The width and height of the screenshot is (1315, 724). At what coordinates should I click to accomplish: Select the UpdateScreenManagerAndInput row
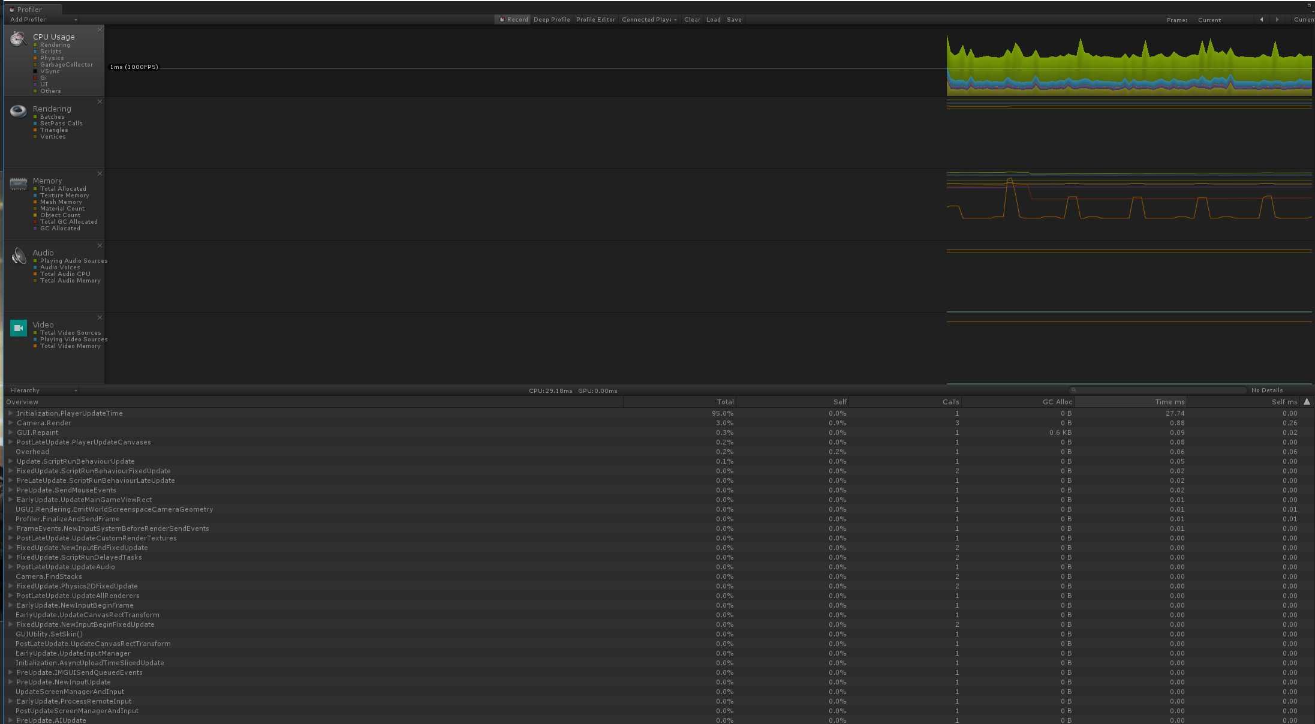[658, 692]
